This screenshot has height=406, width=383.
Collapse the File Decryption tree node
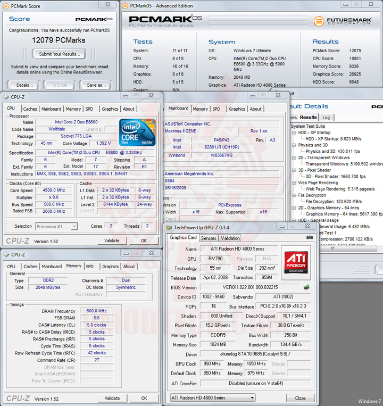click(294, 195)
